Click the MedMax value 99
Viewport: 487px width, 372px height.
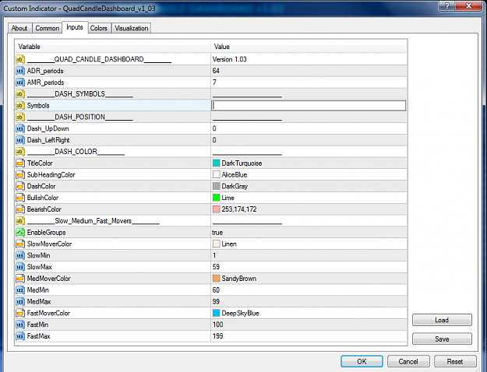(216, 302)
